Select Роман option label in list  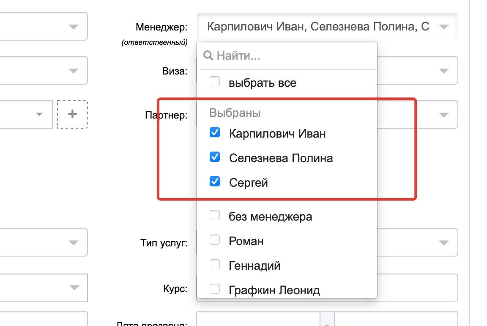[246, 241]
